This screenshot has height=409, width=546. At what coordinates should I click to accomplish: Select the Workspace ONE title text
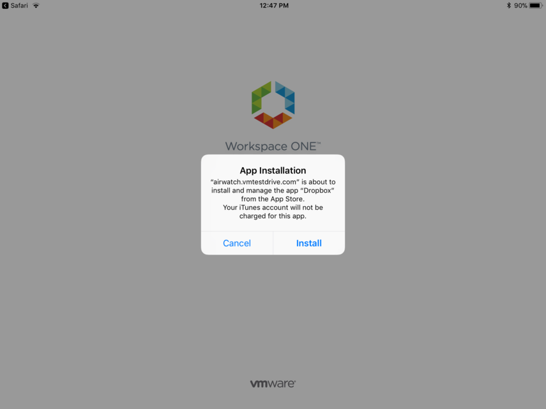[x=271, y=146]
